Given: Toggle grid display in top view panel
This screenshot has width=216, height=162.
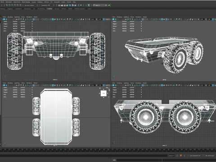Looking at the screenshot, I should (33, 85).
